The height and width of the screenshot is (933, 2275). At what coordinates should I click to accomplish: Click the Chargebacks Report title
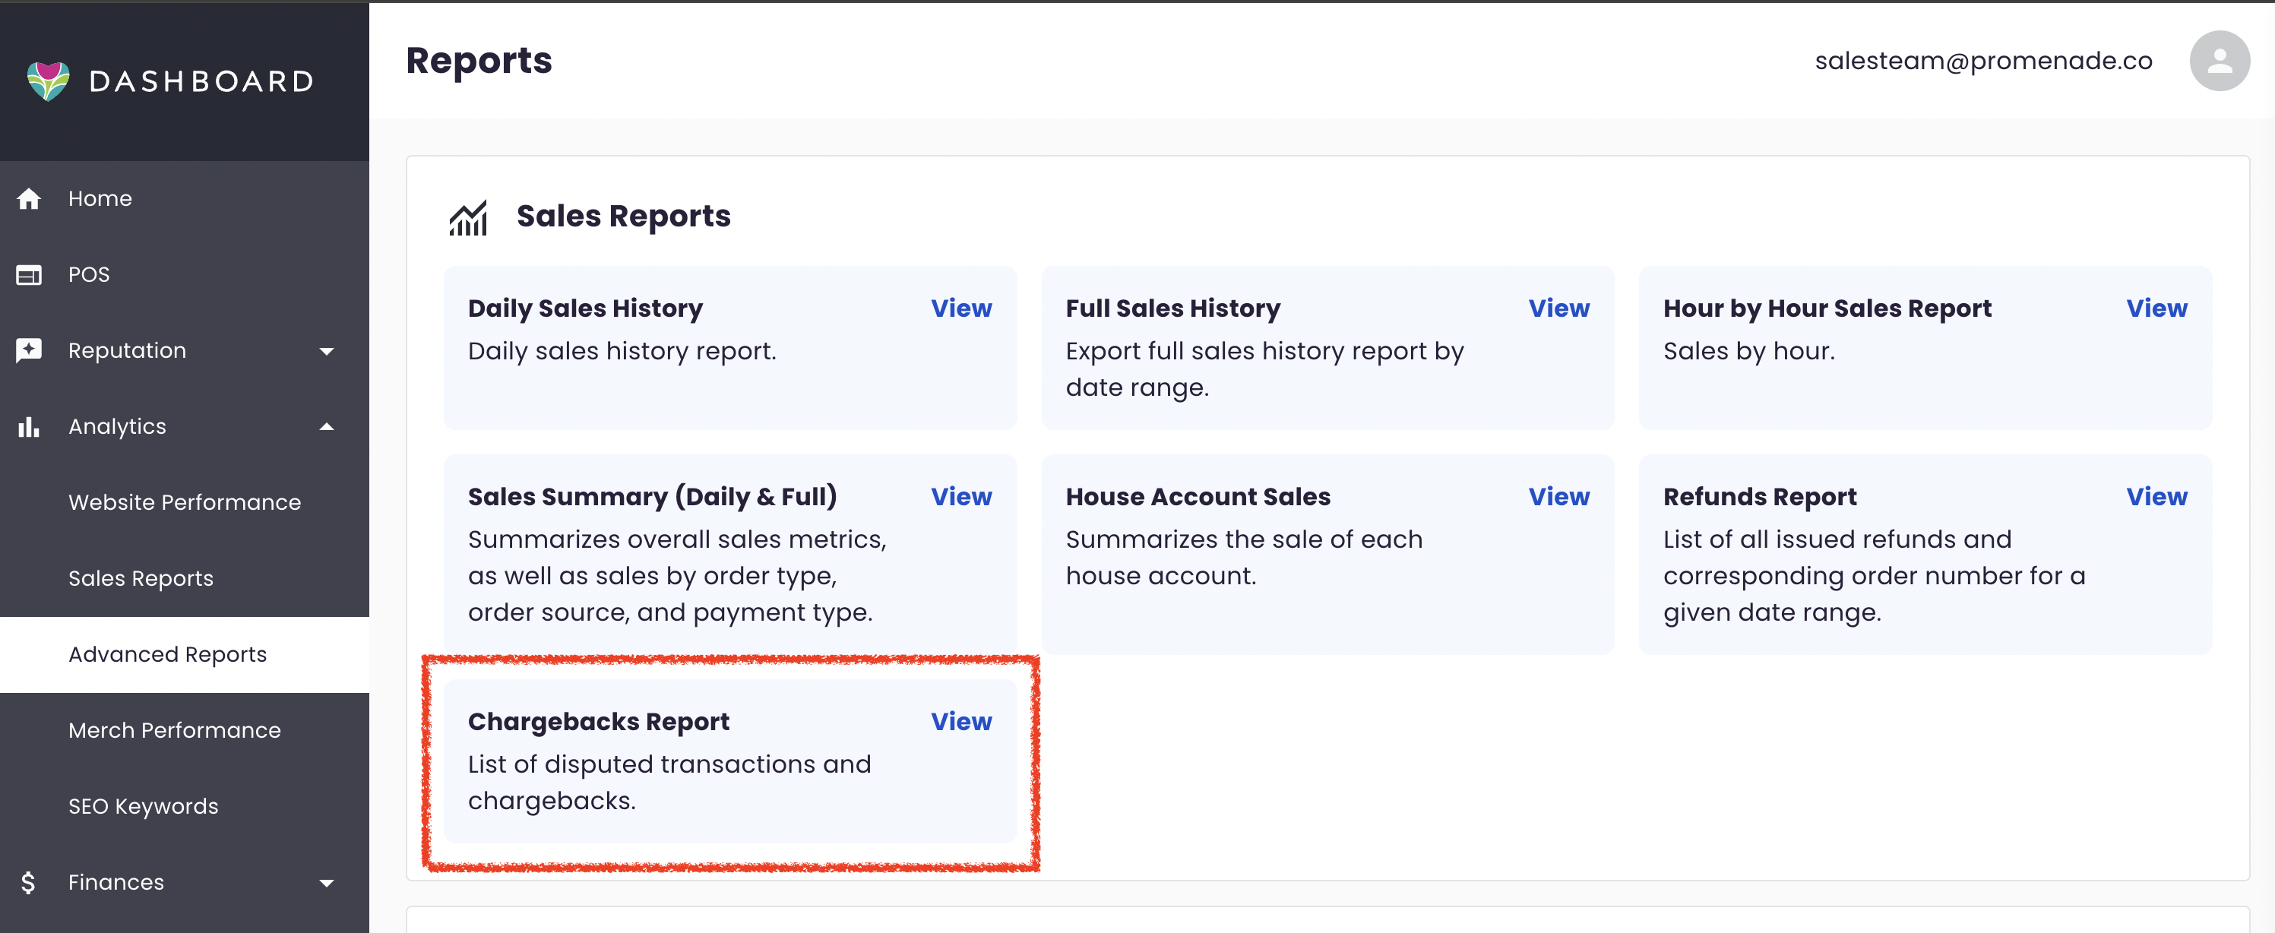(x=598, y=722)
